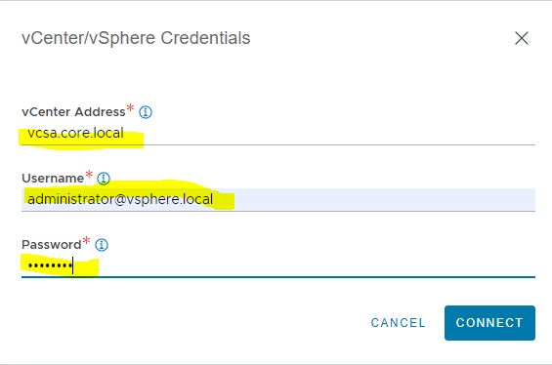Select the Username label text
The height and width of the screenshot is (365, 552).
[x=53, y=179]
